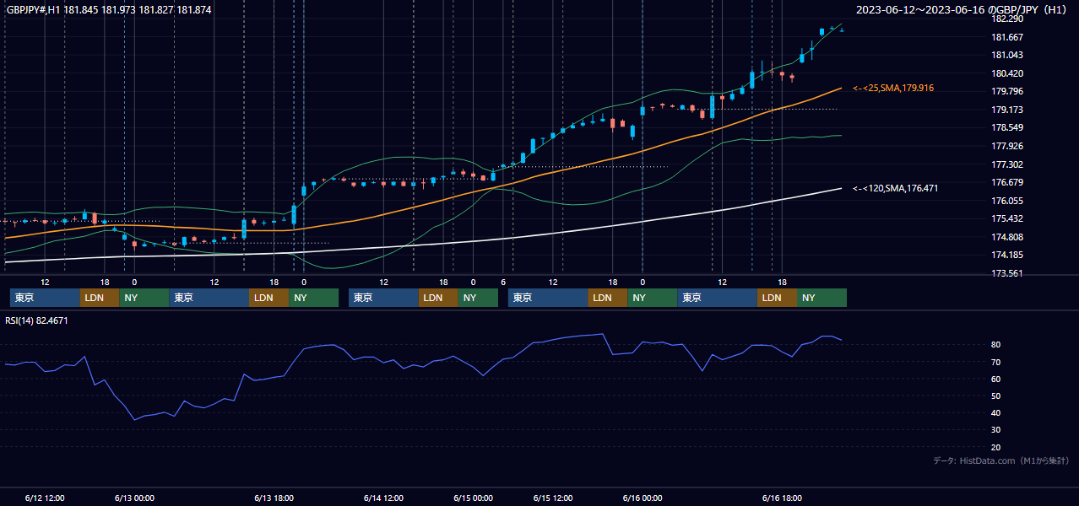Click price axis value 173.561
The height and width of the screenshot is (506, 1079).
pos(1006,274)
